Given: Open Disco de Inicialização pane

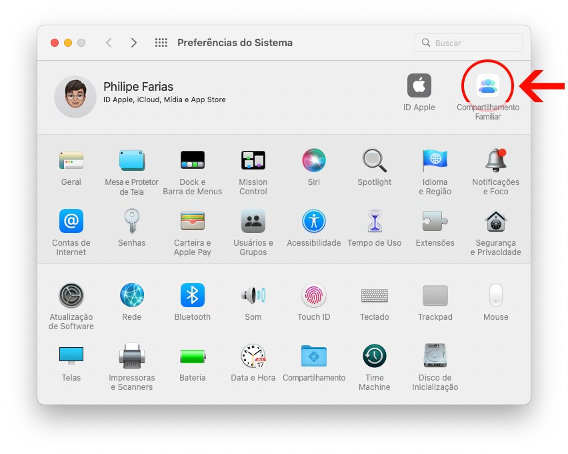Looking at the screenshot, I should tap(435, 356).
